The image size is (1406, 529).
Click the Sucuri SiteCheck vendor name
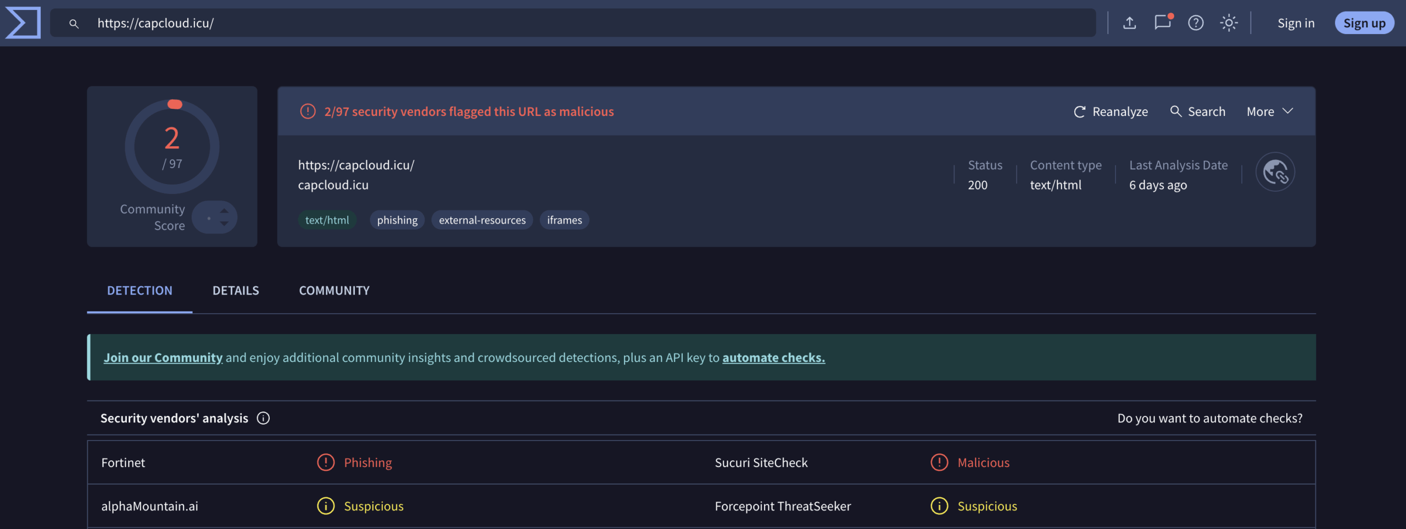(x=761, y=463)
